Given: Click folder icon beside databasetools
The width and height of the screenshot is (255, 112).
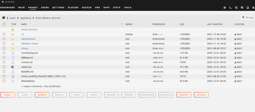Looking at the screenshot, I should [12, 39].
